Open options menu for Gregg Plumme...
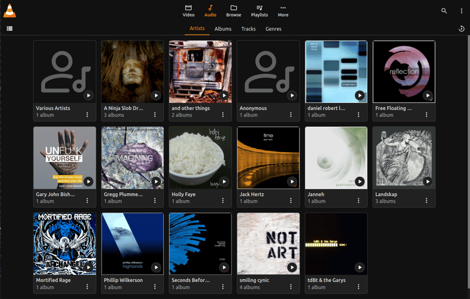470x299 pixels. pyautogui.click(x=155, y=201)
